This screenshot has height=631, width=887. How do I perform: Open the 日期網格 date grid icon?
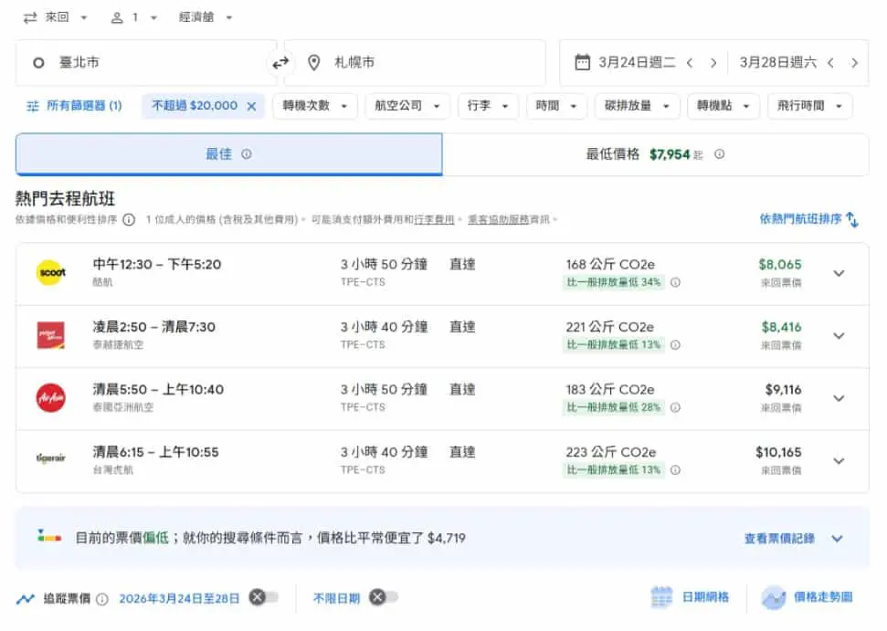pyautogui.click(x=661, y=597)
